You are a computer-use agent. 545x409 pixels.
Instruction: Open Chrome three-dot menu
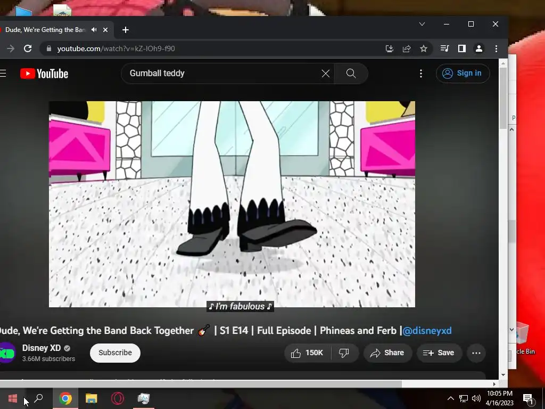coord(497,48)
